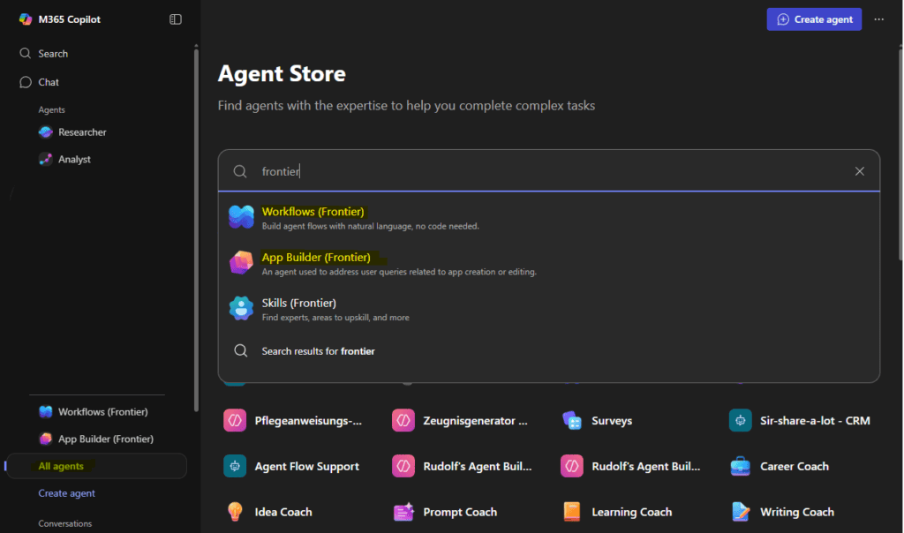Select the Researcher agent icon
This screenshot has width=904, height=533.
46,132
